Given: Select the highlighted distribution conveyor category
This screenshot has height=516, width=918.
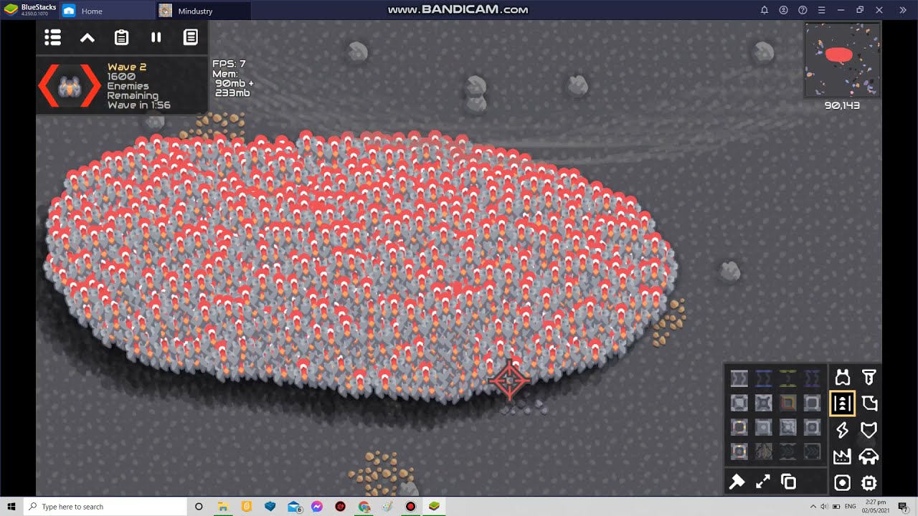Looking at the screenshot, I should [x=843, y=403].
